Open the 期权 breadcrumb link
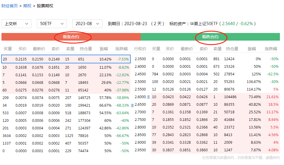 [x=27, y=6]
